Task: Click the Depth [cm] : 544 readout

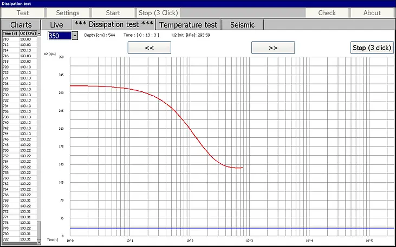Action: click(100, 35)
